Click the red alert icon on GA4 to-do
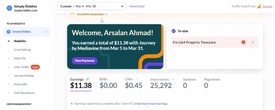The height and width of the screenshot is (110, 275). [x=243, y=42]
